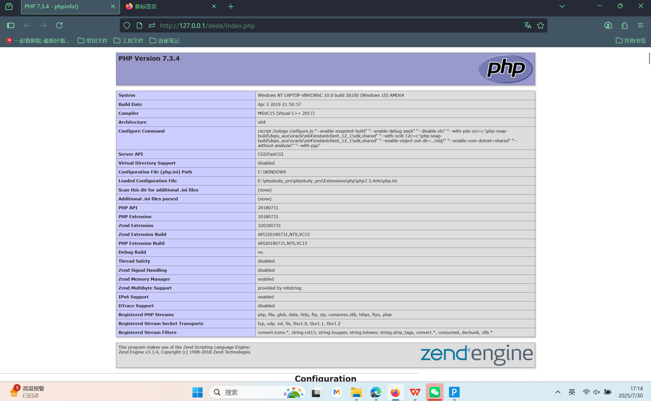Image resolution: width=651 pixels, height=401 pixels.
Task: Click the Zend Engine logo
Action: click(x=476, y=355)
